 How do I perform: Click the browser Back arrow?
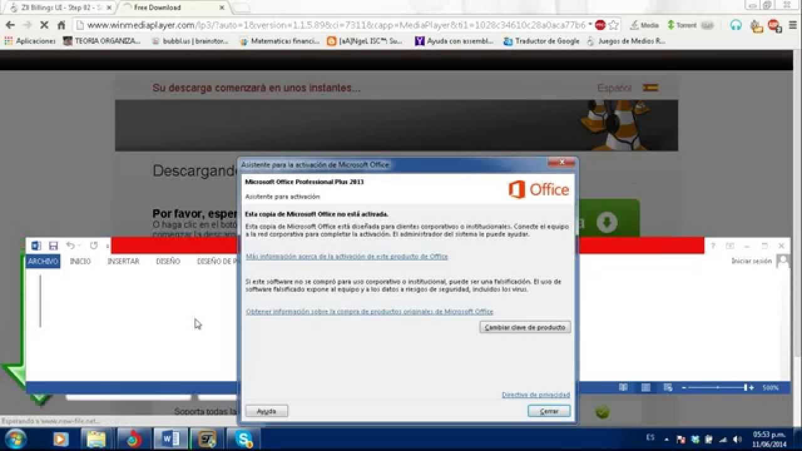point(10,25)
